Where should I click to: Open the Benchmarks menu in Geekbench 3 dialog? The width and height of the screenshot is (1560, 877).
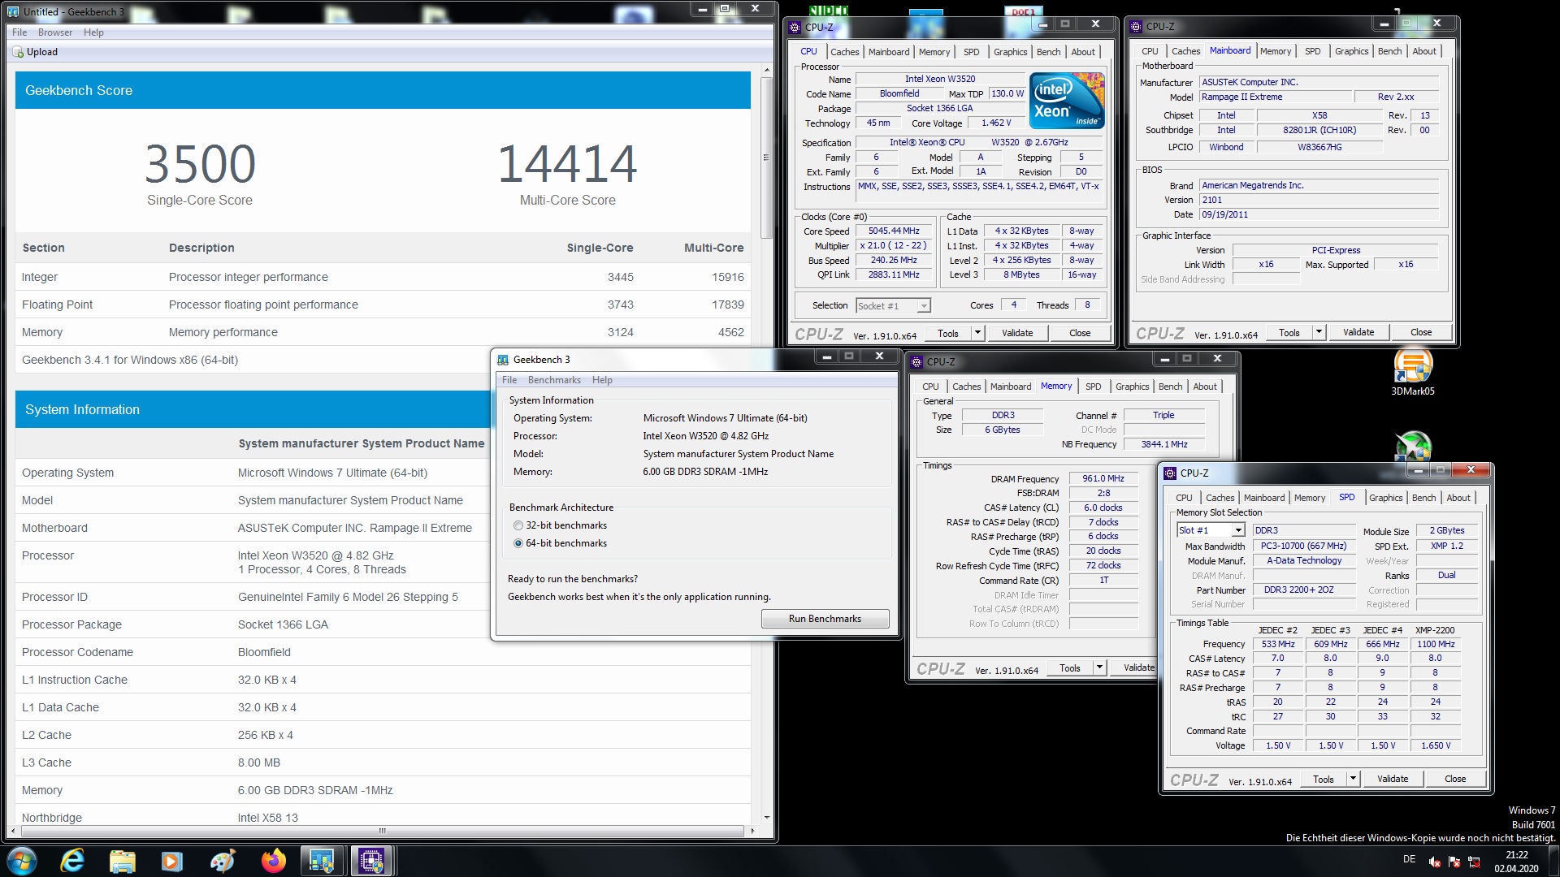554,380
